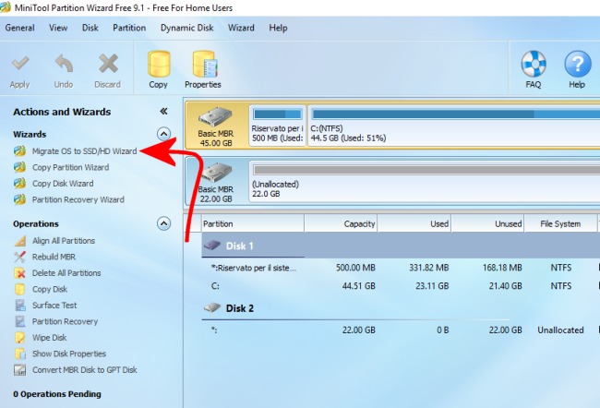Click the Discard X icon
This screenshot has width=600, height=408.
click(x=108, y=63)
